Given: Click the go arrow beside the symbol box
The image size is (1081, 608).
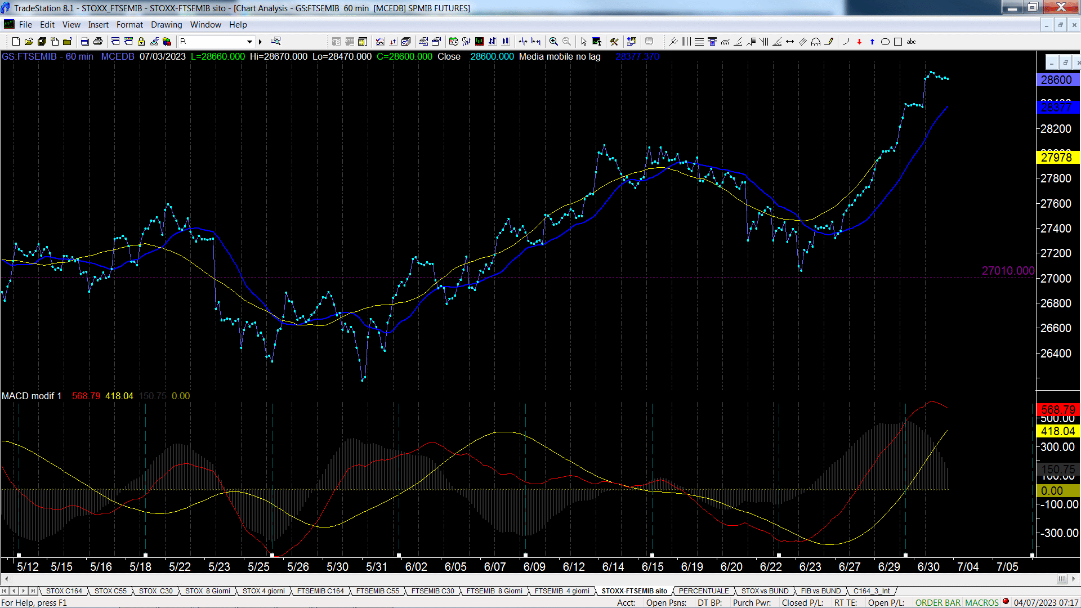Looking at the screenshot, I should (x=260, y=42).
